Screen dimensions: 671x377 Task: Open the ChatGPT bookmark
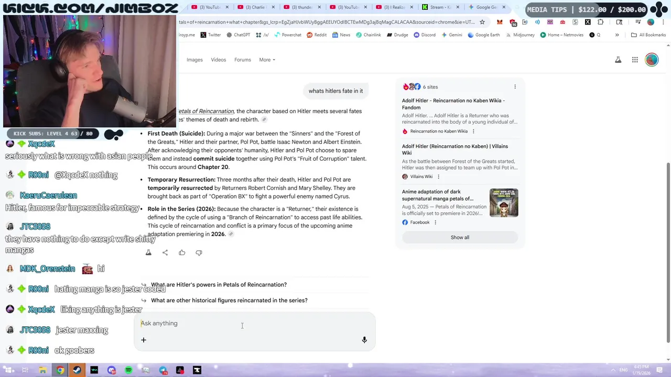click(238, 35)
